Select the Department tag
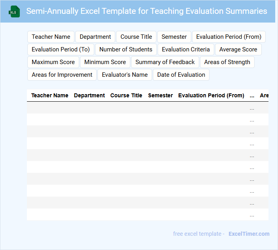 [x=95, y=37]
